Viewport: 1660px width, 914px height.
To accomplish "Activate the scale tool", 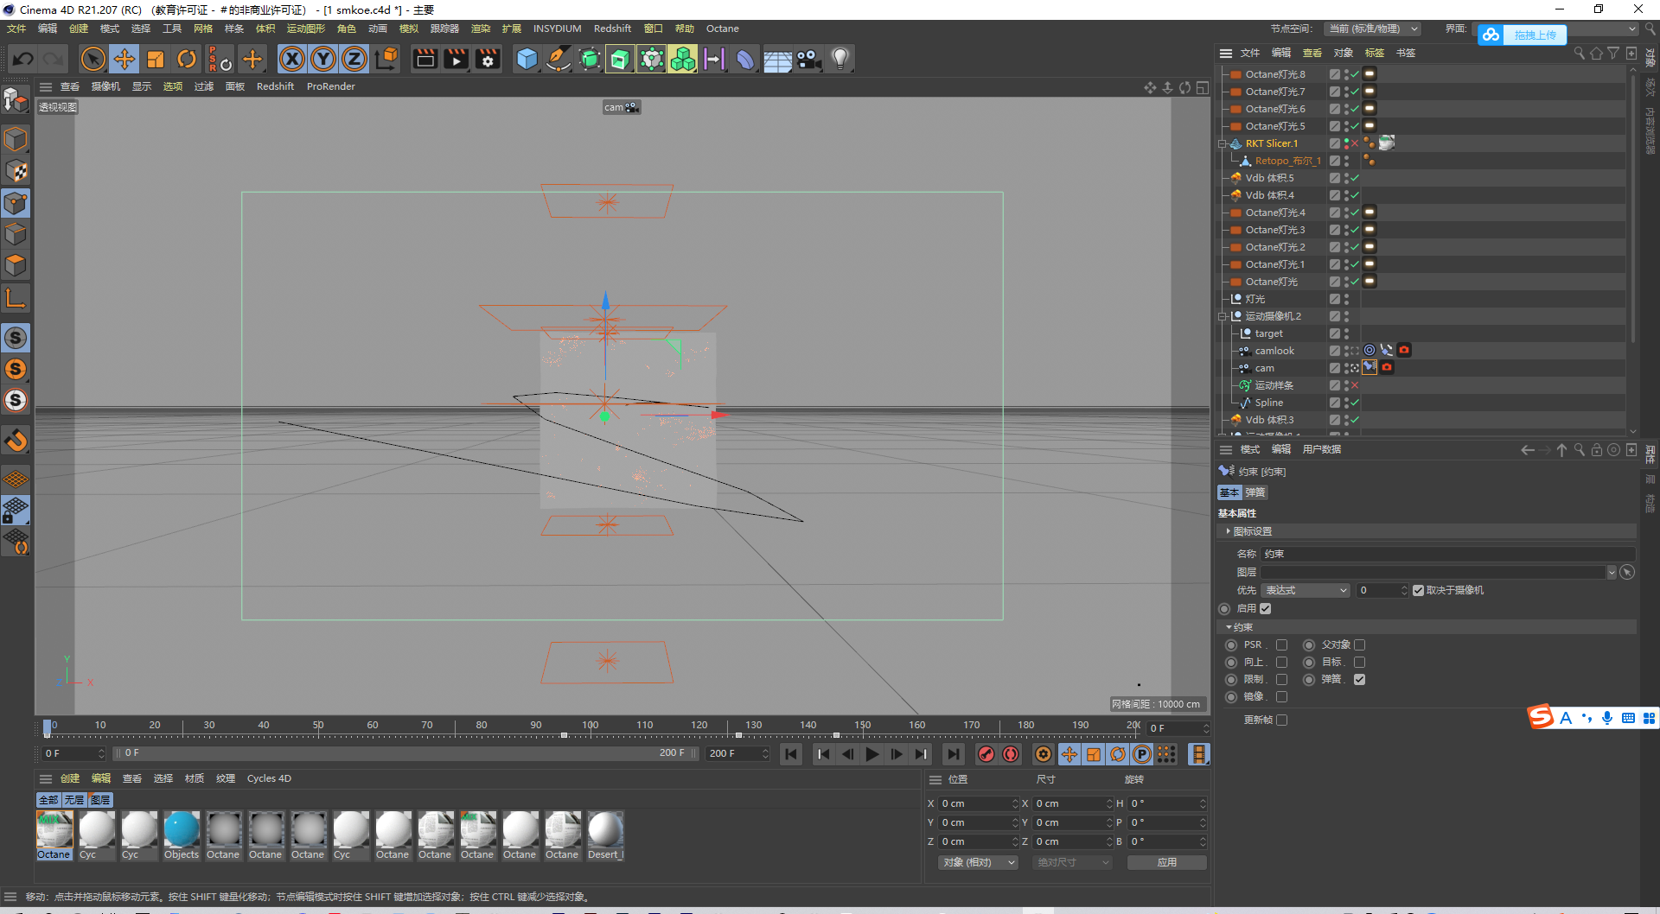I will (156, 59).
